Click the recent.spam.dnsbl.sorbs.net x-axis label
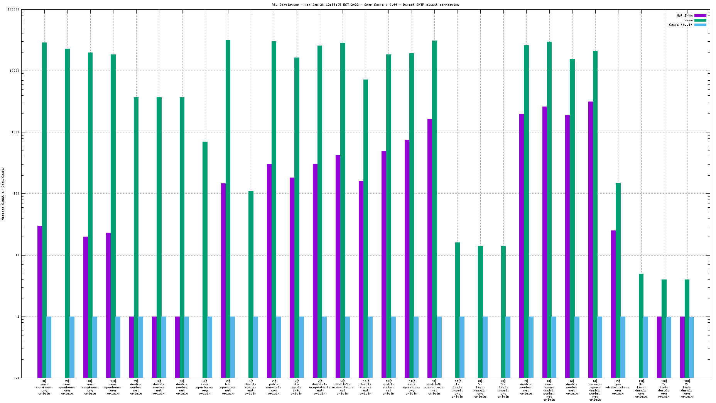Image resolution: width=716 pixels, height=403 pixels. point(595,390)
